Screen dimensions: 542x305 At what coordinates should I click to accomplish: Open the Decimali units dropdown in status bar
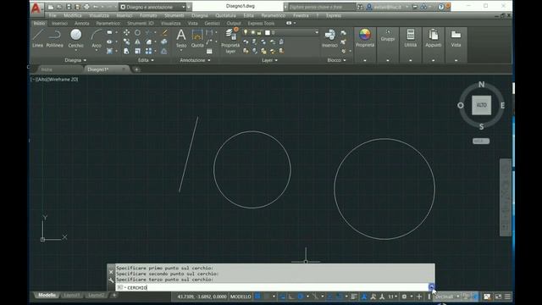[x=446, y=297]
